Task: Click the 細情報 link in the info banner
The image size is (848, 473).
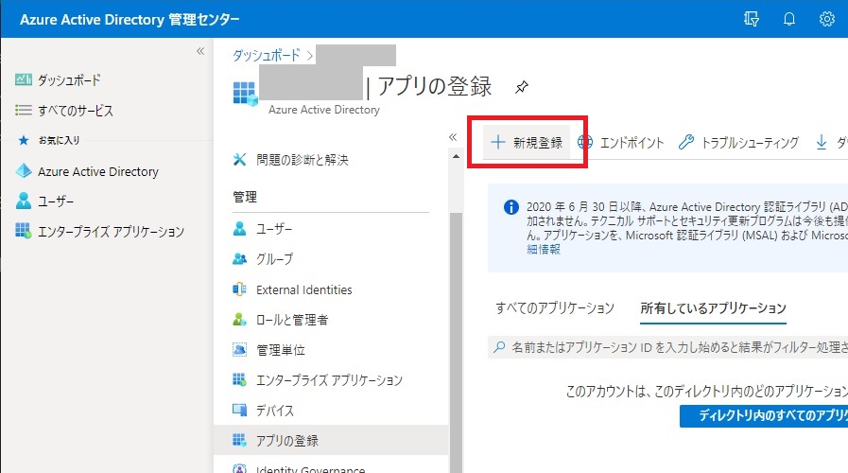Action: tap(544, 250)
